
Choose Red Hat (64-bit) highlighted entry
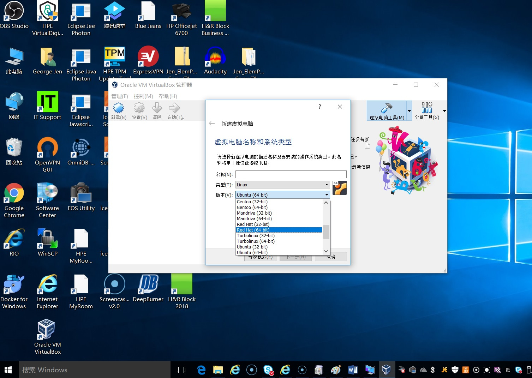click(279, 230)
